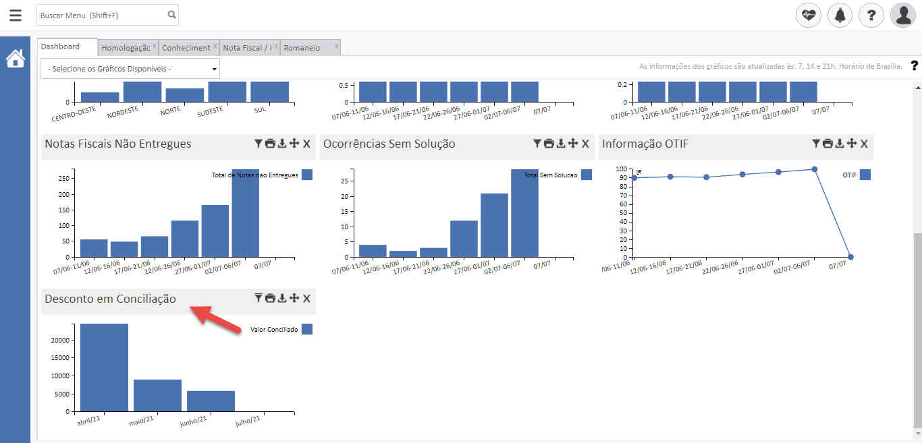922x443 pixels.
Task: Open the system health heartbeat icon
Action: tap(808, 15)
